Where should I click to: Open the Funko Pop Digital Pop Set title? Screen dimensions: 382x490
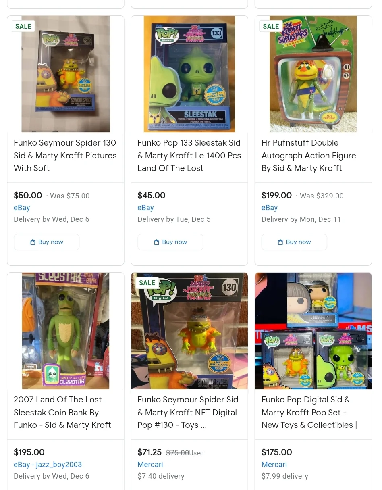(309, 412)
